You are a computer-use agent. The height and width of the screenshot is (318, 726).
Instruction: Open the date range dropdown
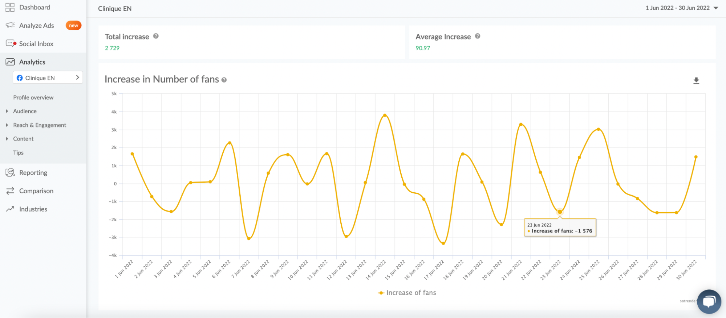point(682,8)
